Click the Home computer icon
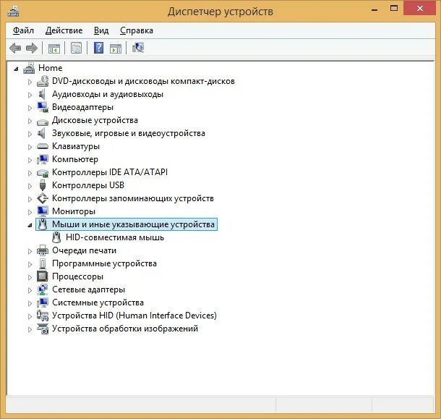Image resolution: width=441 pixels, height=419 pixels. click(x=29, y=68)
